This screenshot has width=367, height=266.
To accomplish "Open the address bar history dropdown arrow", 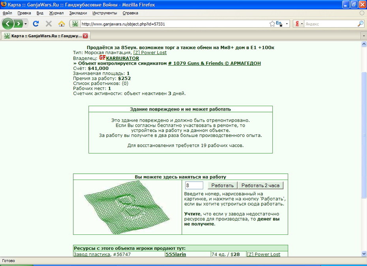I will pyautogui.click(x=287, y=24).
